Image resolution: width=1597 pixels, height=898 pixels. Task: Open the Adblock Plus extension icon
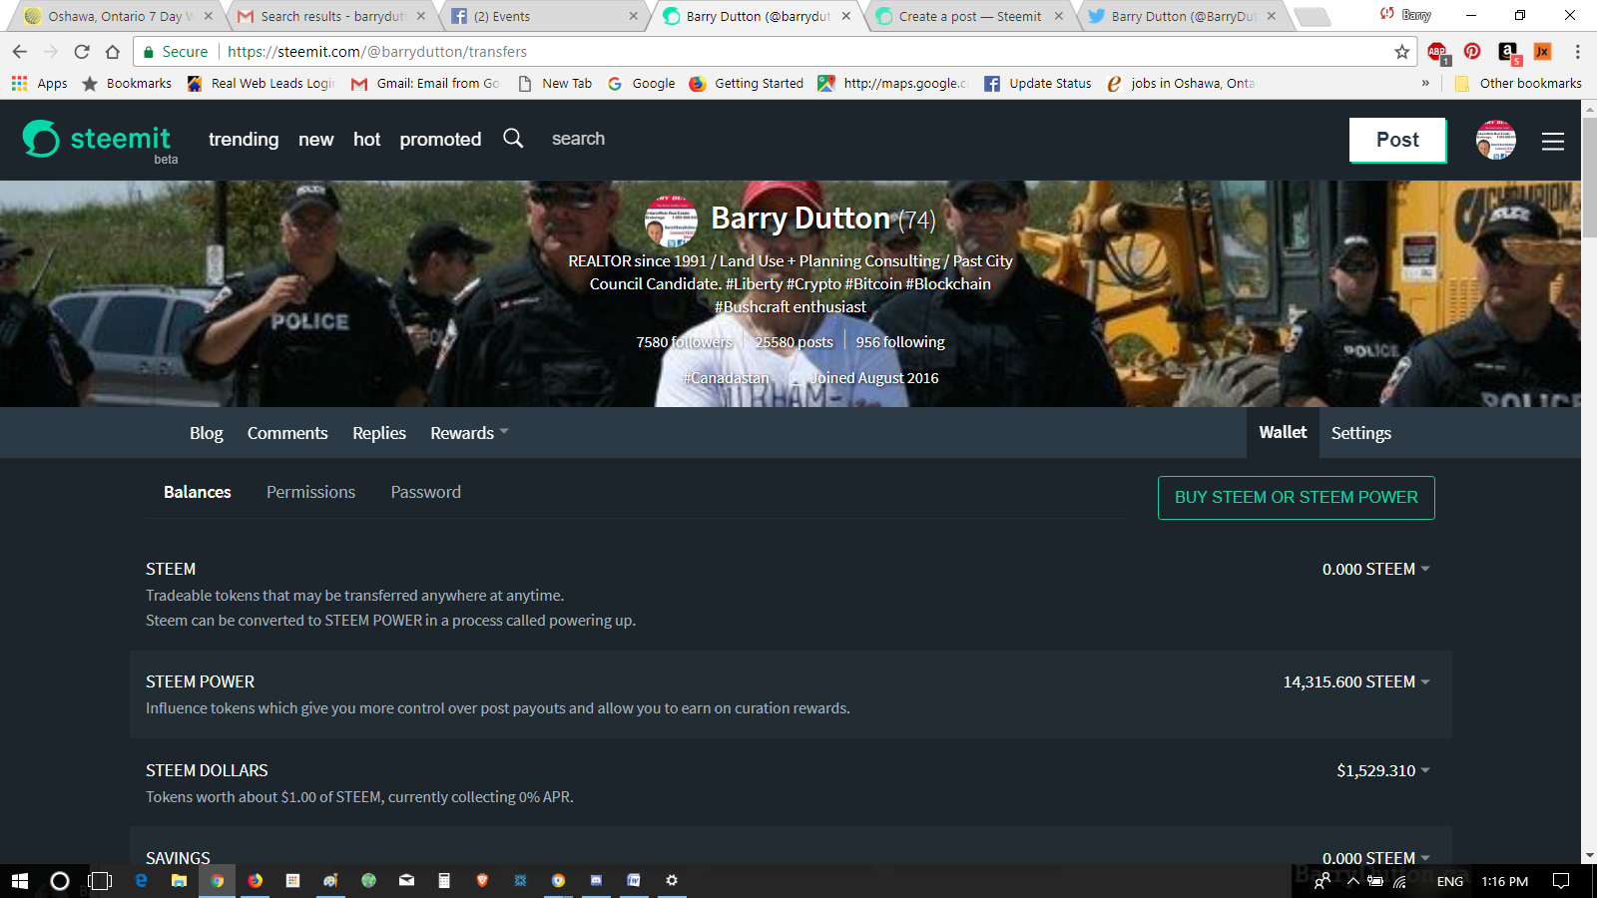1438,52
